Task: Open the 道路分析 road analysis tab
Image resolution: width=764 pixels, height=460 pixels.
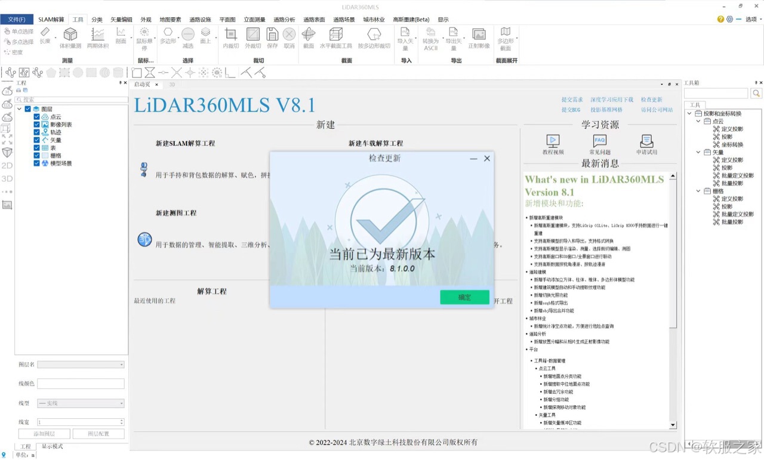Action: click(x=284, y=20)
